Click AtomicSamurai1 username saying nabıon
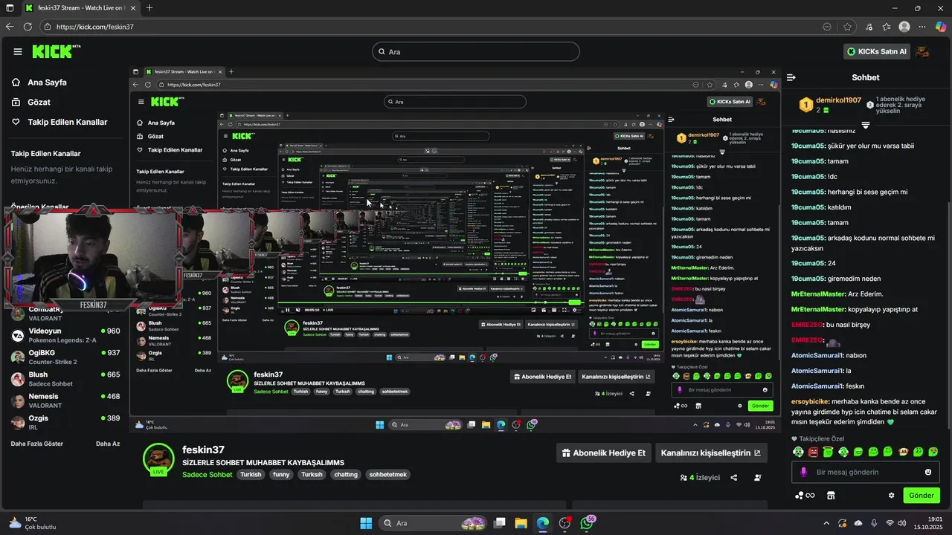The width and height of the screenshot is (952, 535). coord(817,355)
